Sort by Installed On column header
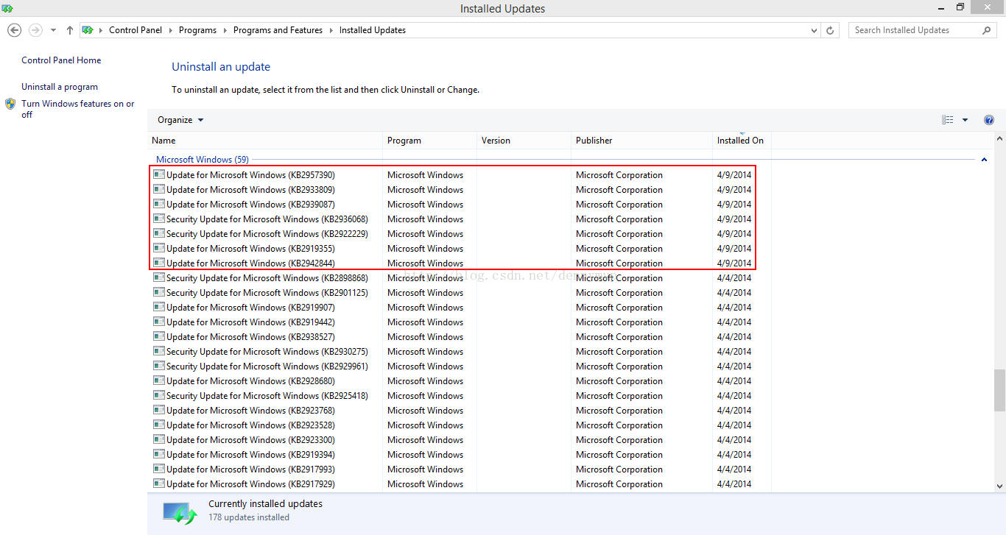 tap(742, 141)
